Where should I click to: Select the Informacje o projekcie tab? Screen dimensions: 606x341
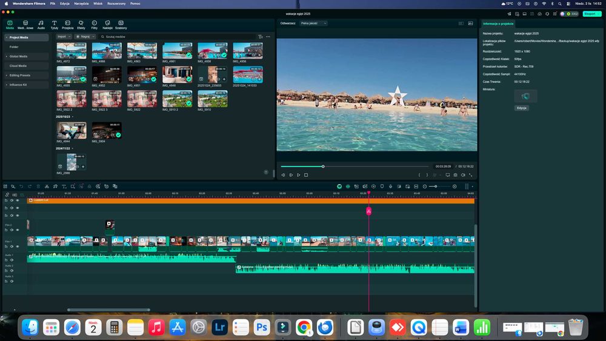[x=498, y=24]
